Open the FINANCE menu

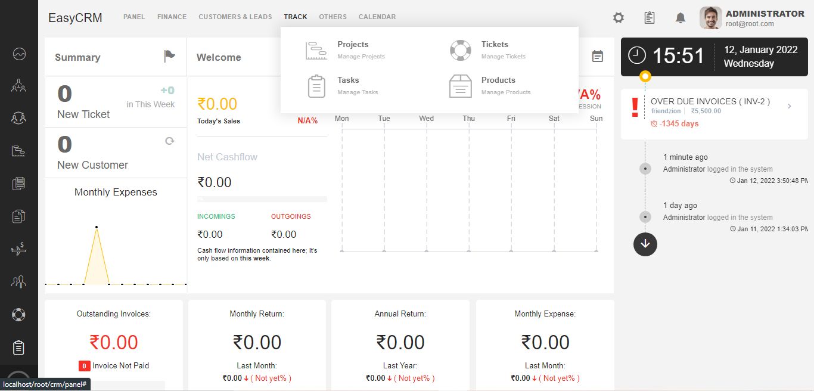pos(172,17)
